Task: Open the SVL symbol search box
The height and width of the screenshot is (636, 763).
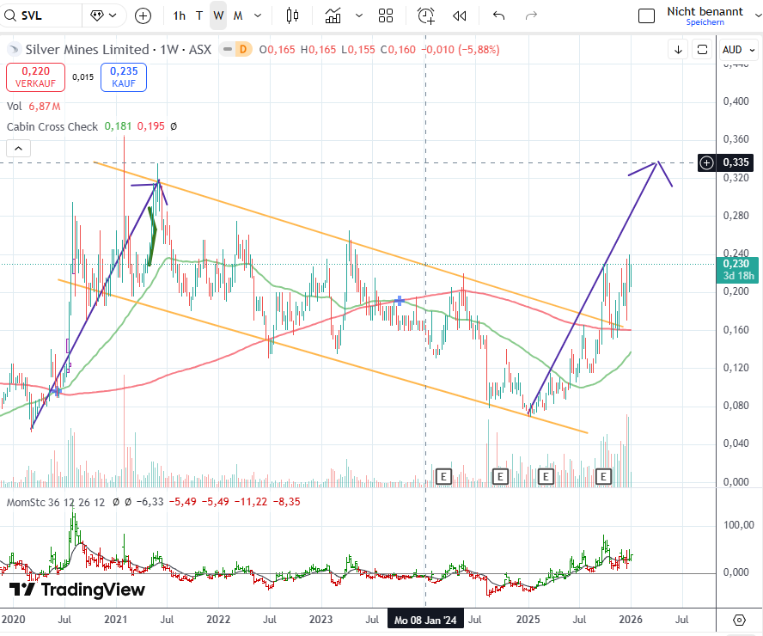Action: [40, 15]
